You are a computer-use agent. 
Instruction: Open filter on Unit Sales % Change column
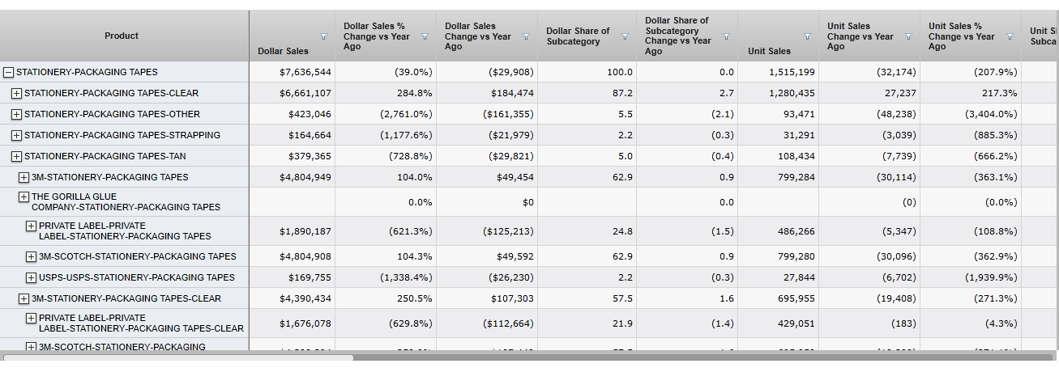coord(1010,37)
